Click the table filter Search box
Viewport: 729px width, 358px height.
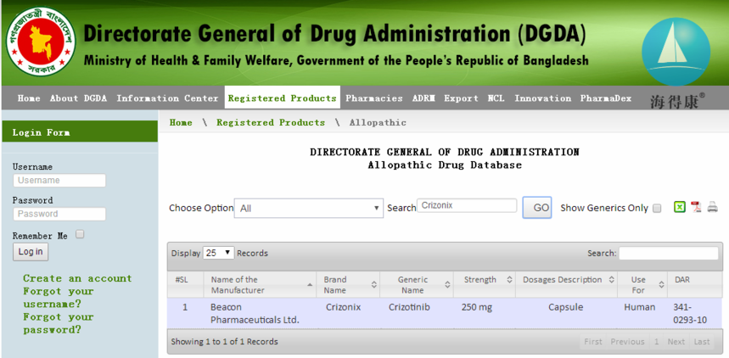[669, 254]
